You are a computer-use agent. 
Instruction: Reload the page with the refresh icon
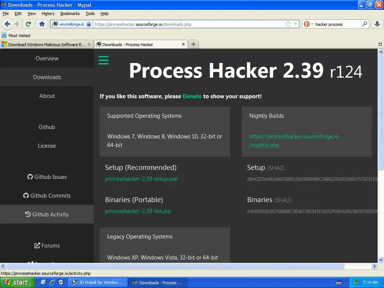click(28, 24)
